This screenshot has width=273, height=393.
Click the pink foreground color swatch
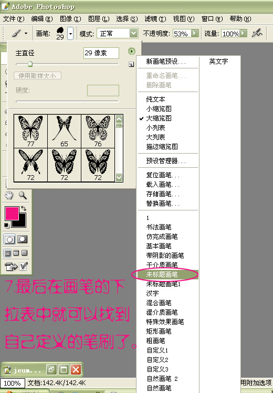[x=12, y=214]
